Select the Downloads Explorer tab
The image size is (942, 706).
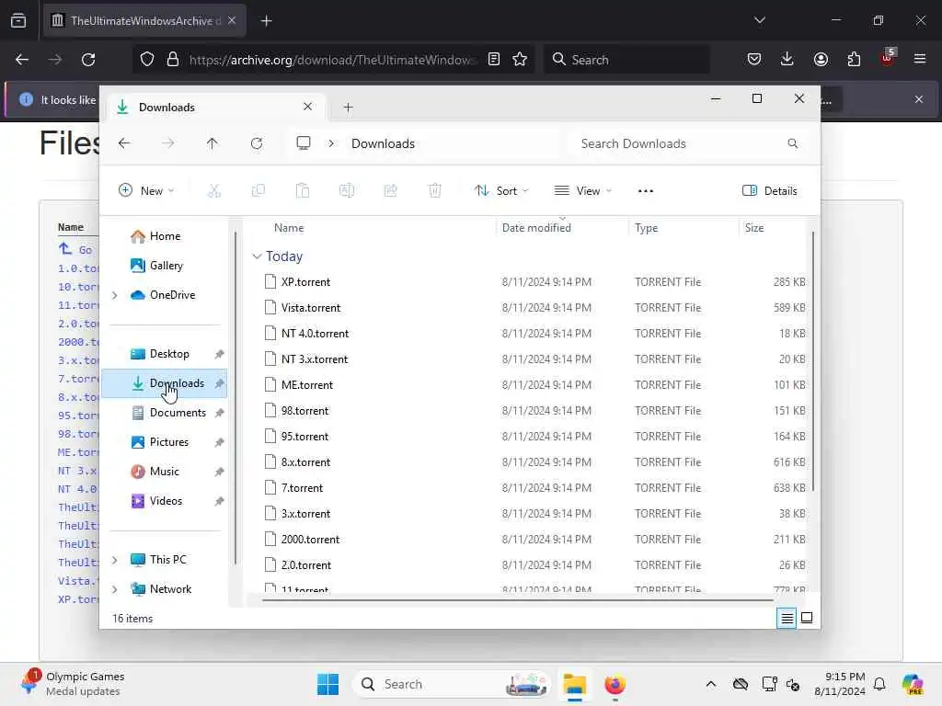(216, 108)
